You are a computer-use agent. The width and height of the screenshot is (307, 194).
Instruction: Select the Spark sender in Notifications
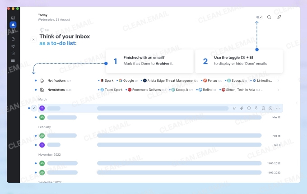pyautogui.click(x=107, y=81)
